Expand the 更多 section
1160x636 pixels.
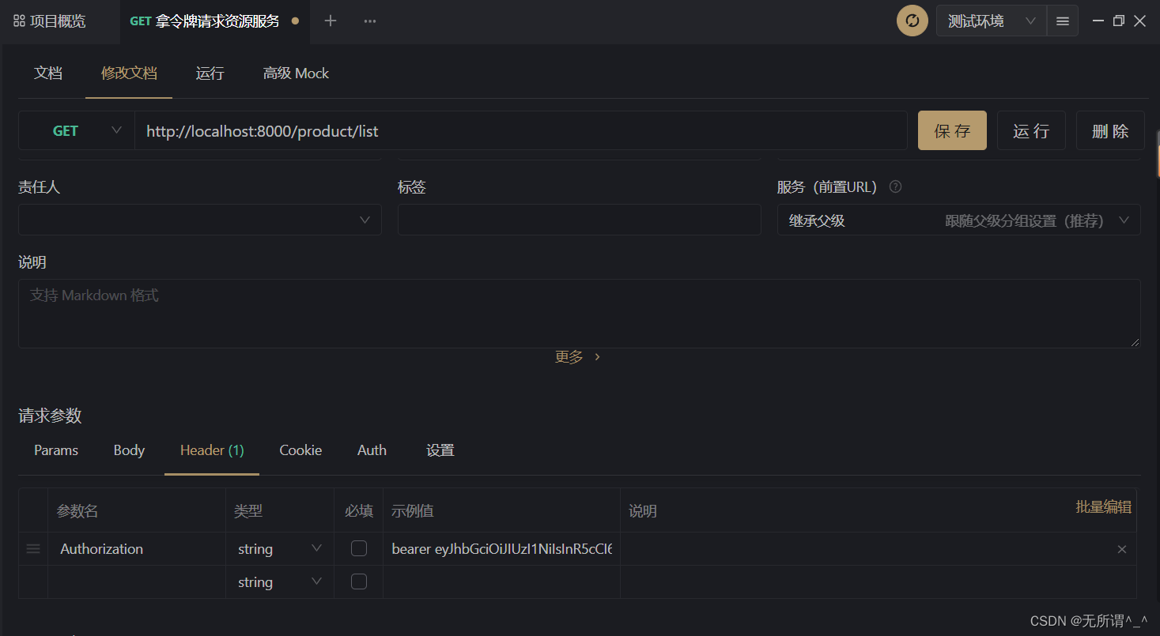point(578,356)
